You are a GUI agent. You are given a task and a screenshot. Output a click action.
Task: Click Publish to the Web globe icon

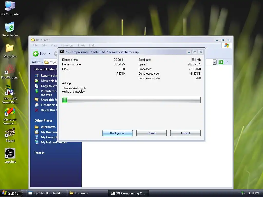click(36, 91)
